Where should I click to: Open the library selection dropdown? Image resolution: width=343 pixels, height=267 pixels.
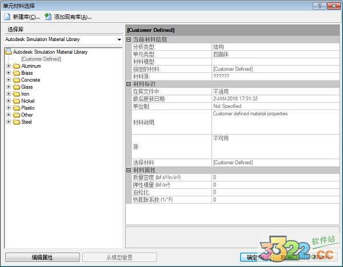pos(119,39)
